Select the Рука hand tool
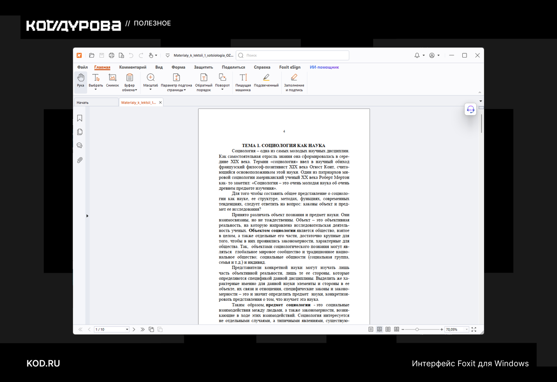Image resolution: width=557 pixels, height=382 pixels. pos(81,81)
